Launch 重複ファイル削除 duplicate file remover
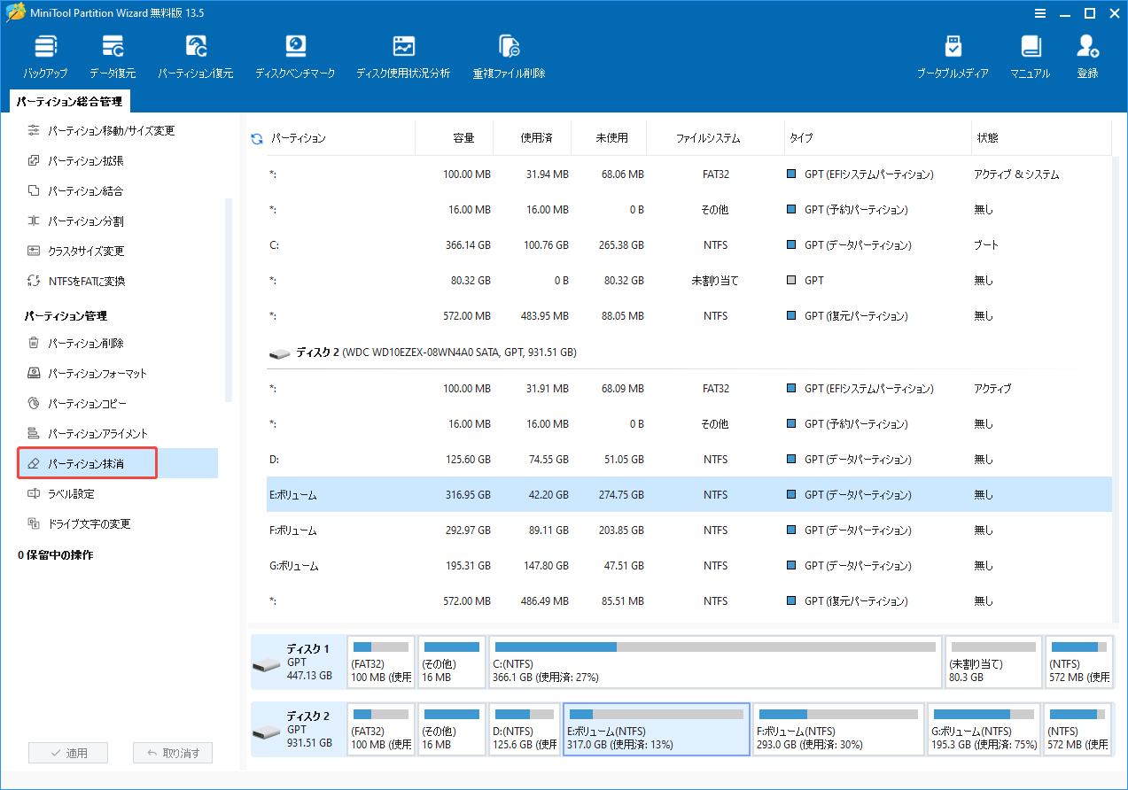 coord(510,55)
